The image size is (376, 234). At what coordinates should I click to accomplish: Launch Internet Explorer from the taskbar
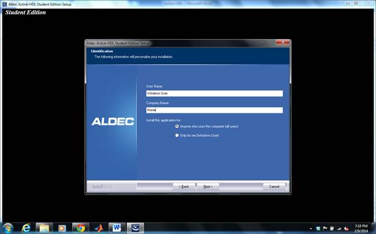point(26,228)
